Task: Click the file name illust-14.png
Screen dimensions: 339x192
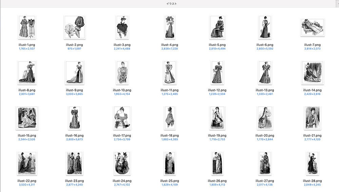Action: [x=313, y=90]
